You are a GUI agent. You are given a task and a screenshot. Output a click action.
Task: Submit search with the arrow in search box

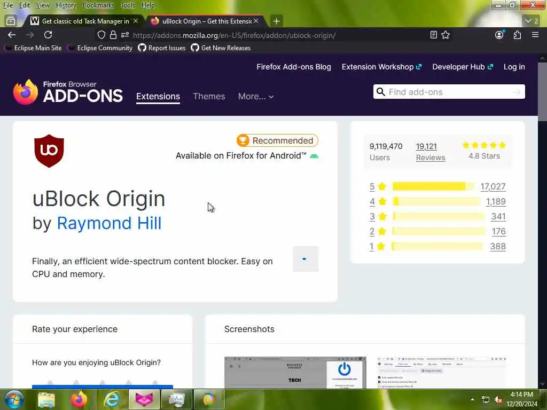point(517,92)
